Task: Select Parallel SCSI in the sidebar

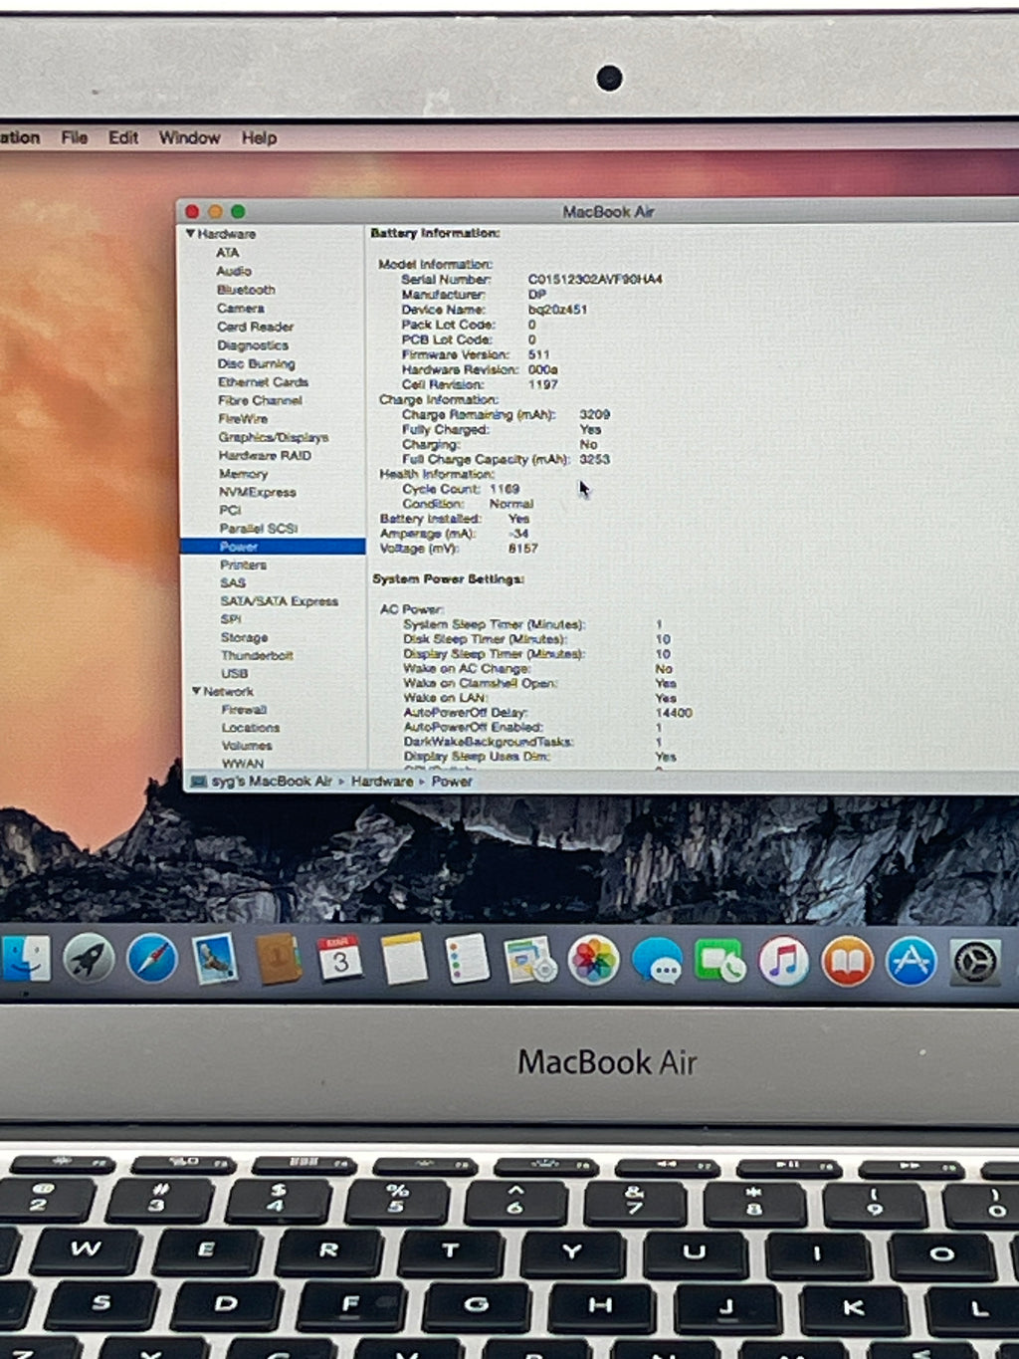Action: click(259, 529)
